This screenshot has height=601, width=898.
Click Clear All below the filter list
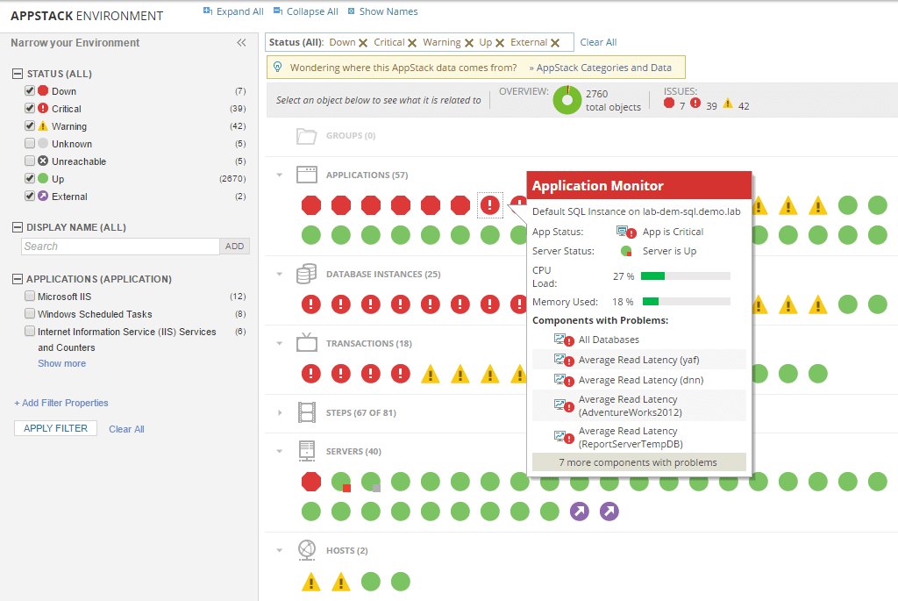[x=126, y=429]
